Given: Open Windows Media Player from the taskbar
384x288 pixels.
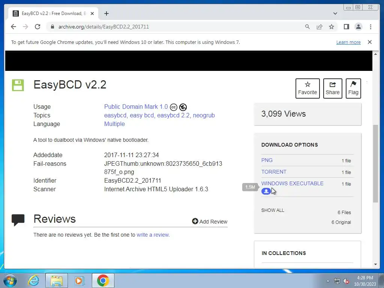Looking at the screenshot, I should tap(79, 280).
